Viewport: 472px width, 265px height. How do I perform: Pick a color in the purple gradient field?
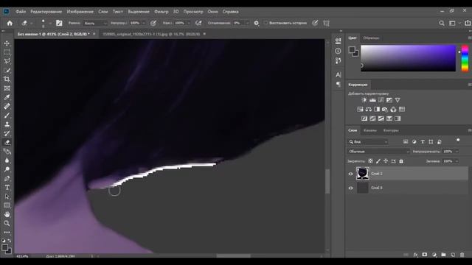point(408,58)
